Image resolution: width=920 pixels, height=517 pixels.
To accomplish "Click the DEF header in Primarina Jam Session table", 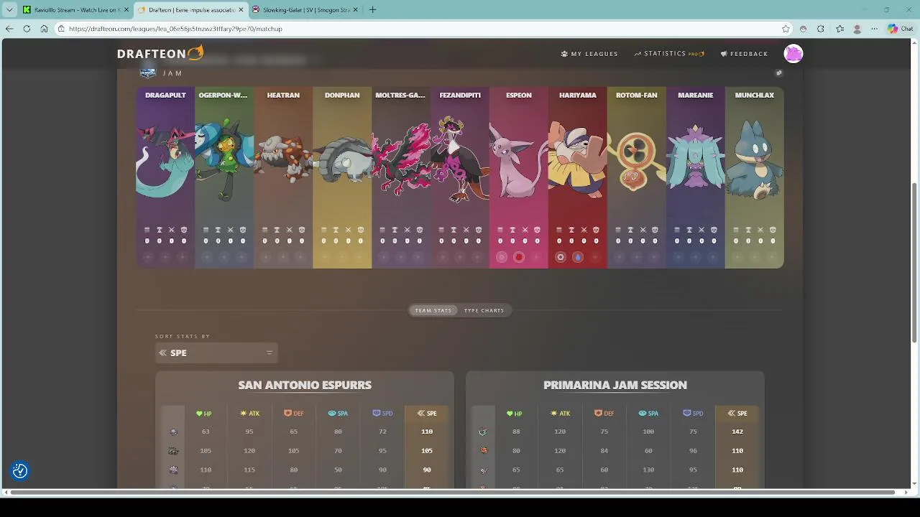I will (x=604, y=414).
